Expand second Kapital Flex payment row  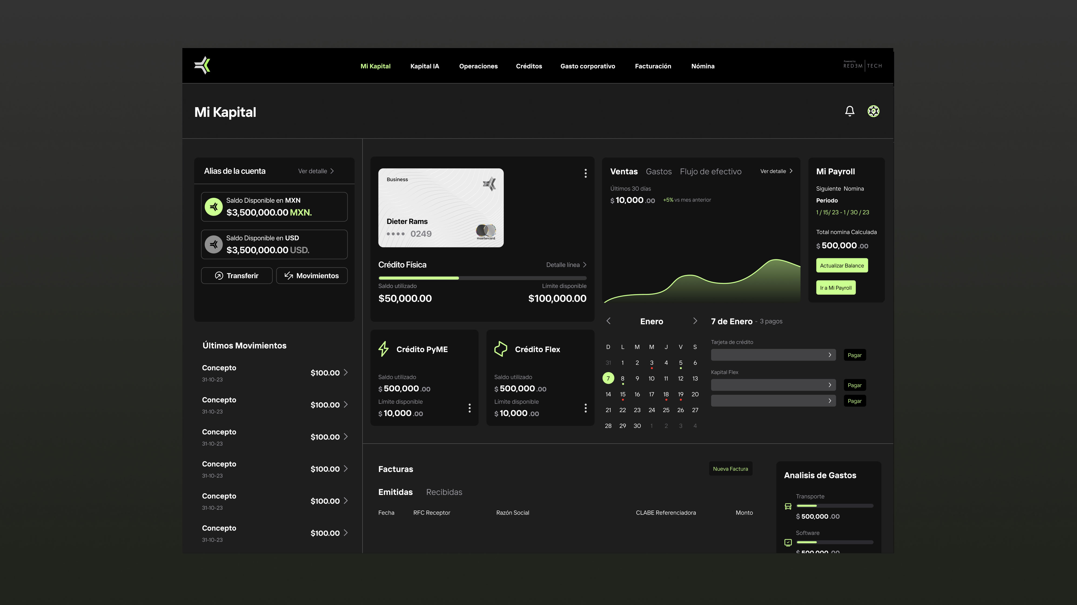[x=773, y=401]
